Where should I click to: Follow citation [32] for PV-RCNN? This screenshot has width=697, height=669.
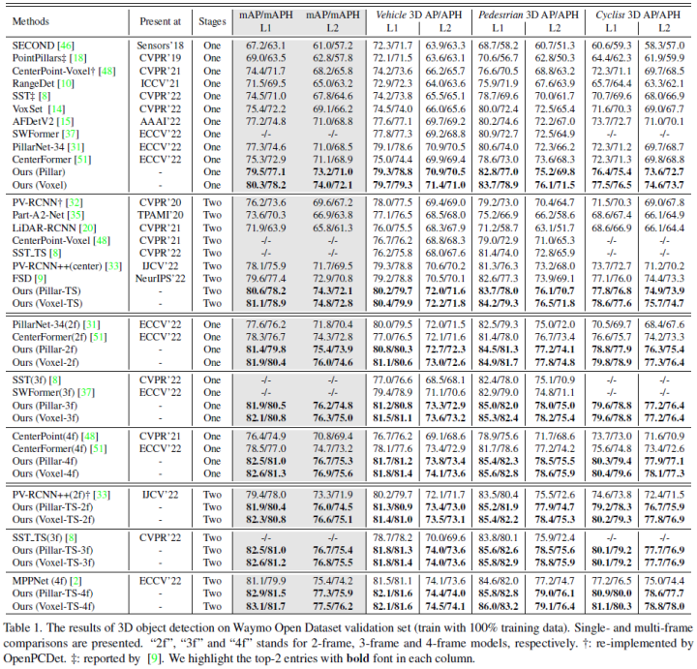(75, 202)
